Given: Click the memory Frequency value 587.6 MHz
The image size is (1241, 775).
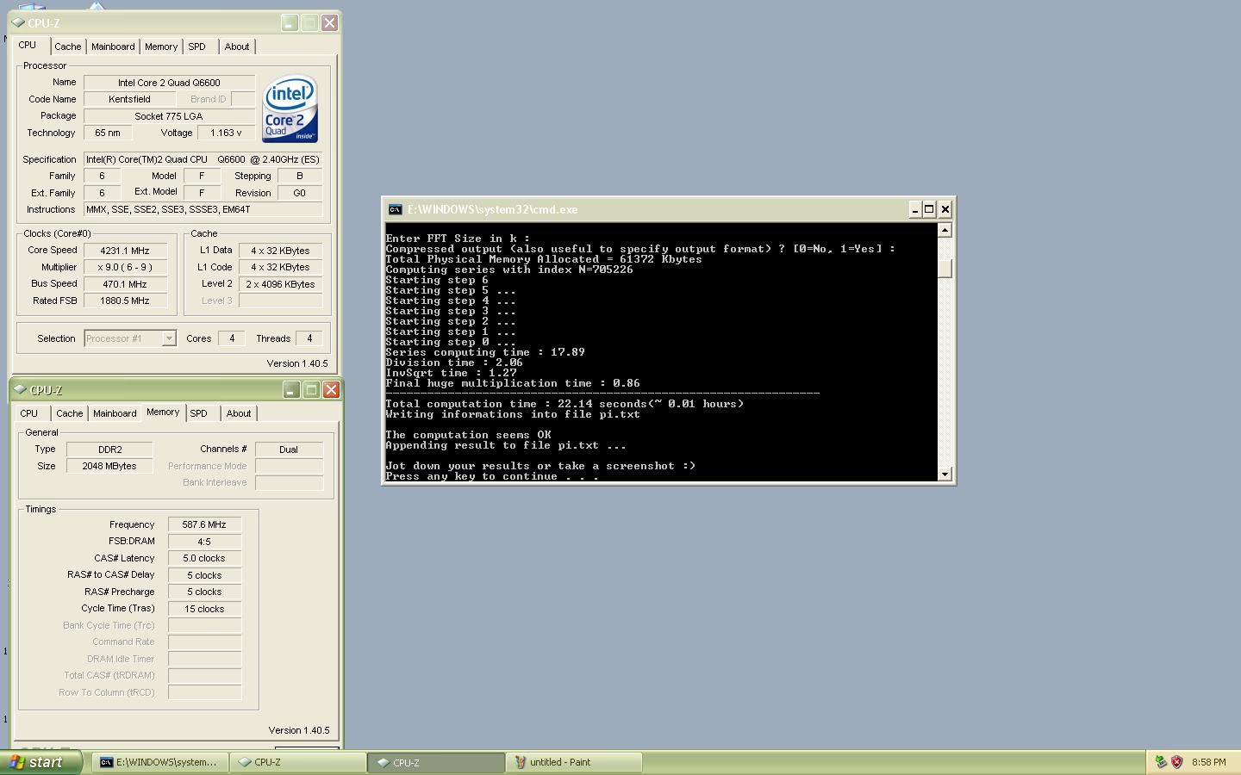Looking at the screenshot, I should point(204,524).
